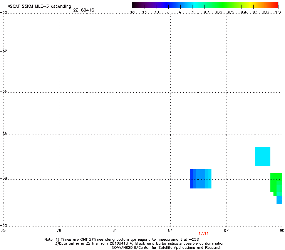Click the note line about Data buffer 22 hrs
This screenshot has height=250, width=285.
pos(139,243)
